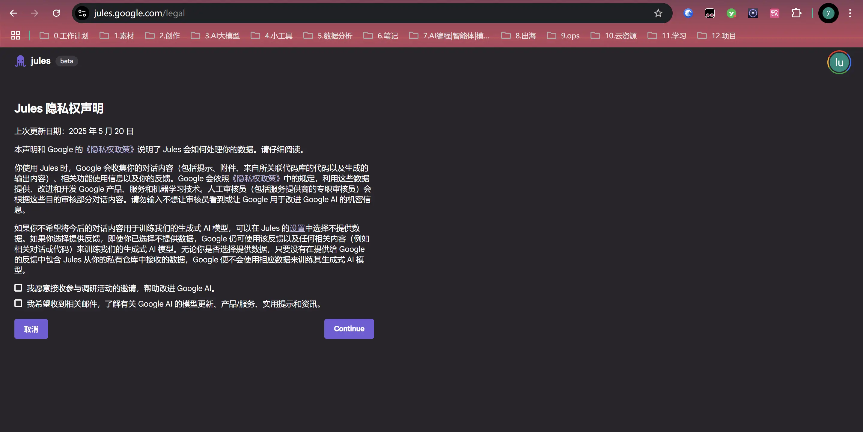Image resolution: width=863 pixels, height=432 pixels.
Task: Open the 0.工作计划 bookmark folder
Action: point(64,35)
